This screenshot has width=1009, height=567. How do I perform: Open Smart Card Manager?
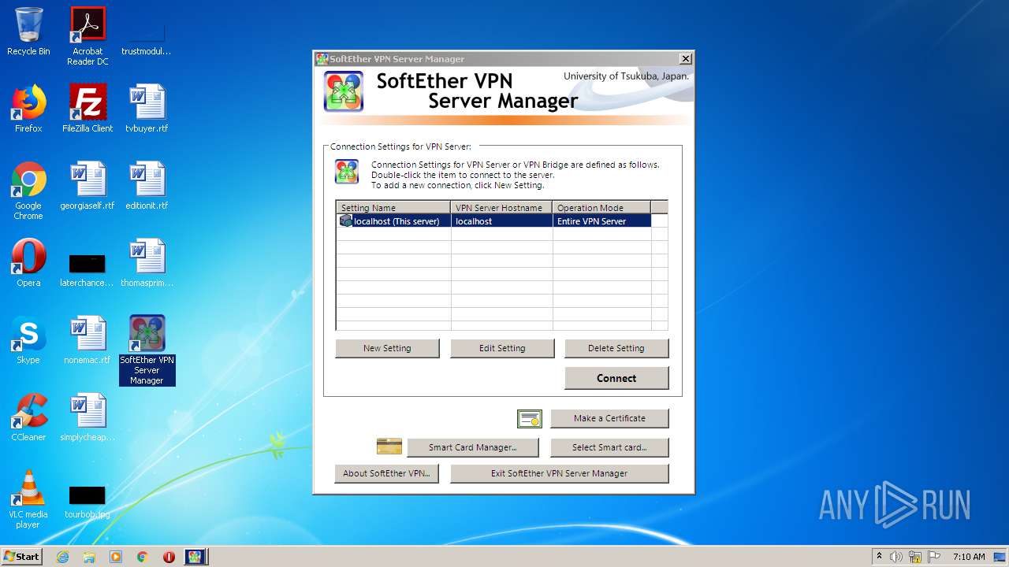click(473, 447)
